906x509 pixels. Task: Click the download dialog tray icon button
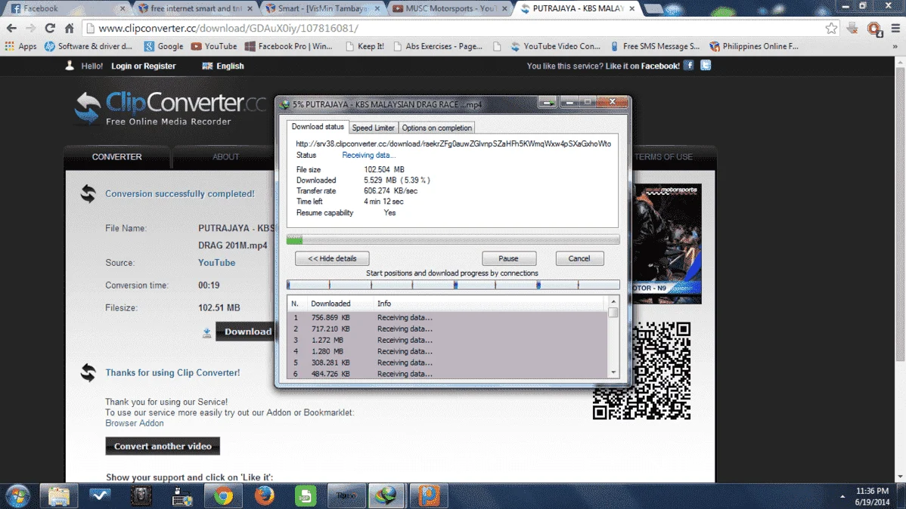[x=548, y=103]
